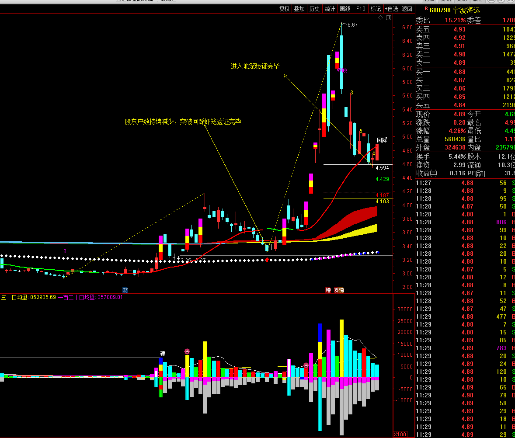
Task: Click stock title 600798 宁波海运
Action: click(x=455, y=10)
